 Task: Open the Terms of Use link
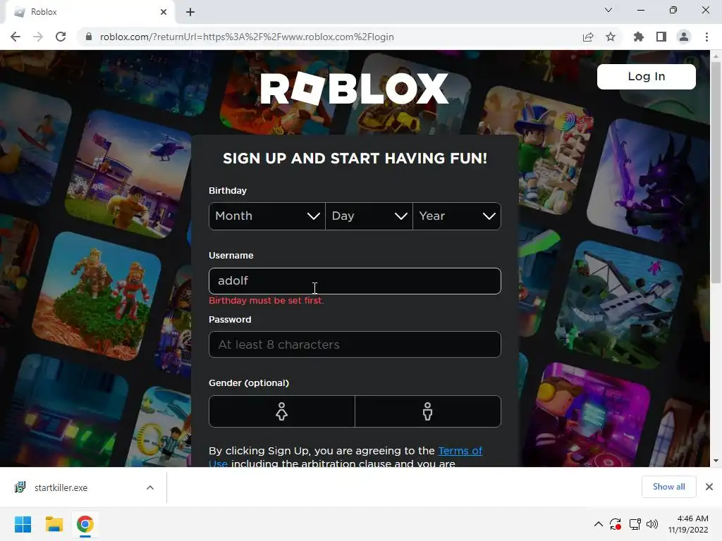pyautogui.click(x=460, y=451)
